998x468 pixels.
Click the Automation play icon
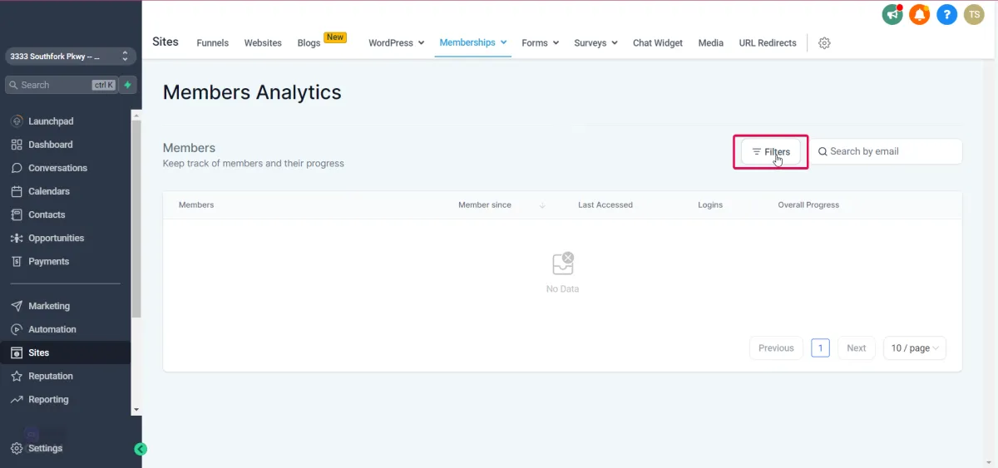click(x=17, y=329)
